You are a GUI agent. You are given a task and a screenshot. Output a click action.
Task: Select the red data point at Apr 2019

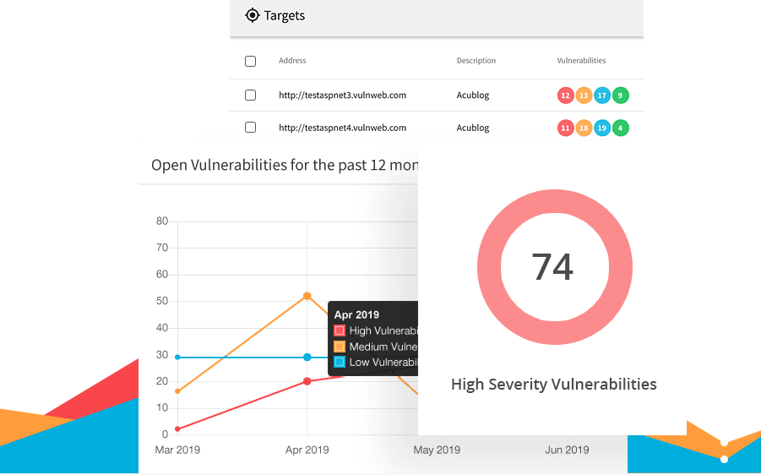[307, 381]
